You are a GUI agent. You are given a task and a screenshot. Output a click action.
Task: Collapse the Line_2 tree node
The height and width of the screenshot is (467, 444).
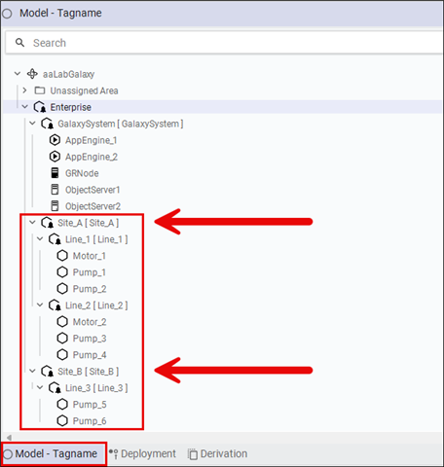tap(40, 305)
